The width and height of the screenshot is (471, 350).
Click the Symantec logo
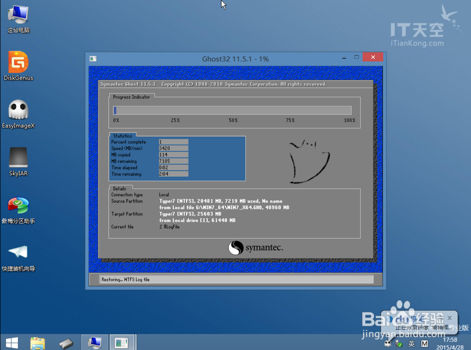256,248
